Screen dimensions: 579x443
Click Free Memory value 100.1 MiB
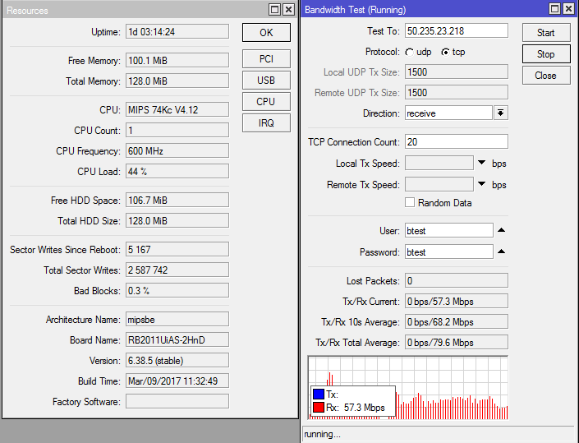pyautogui.click(x=177, y=60)
